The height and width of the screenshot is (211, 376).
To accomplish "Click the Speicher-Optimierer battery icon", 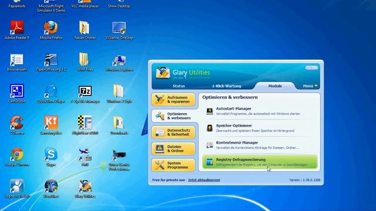I will click(x=210, y=128).
